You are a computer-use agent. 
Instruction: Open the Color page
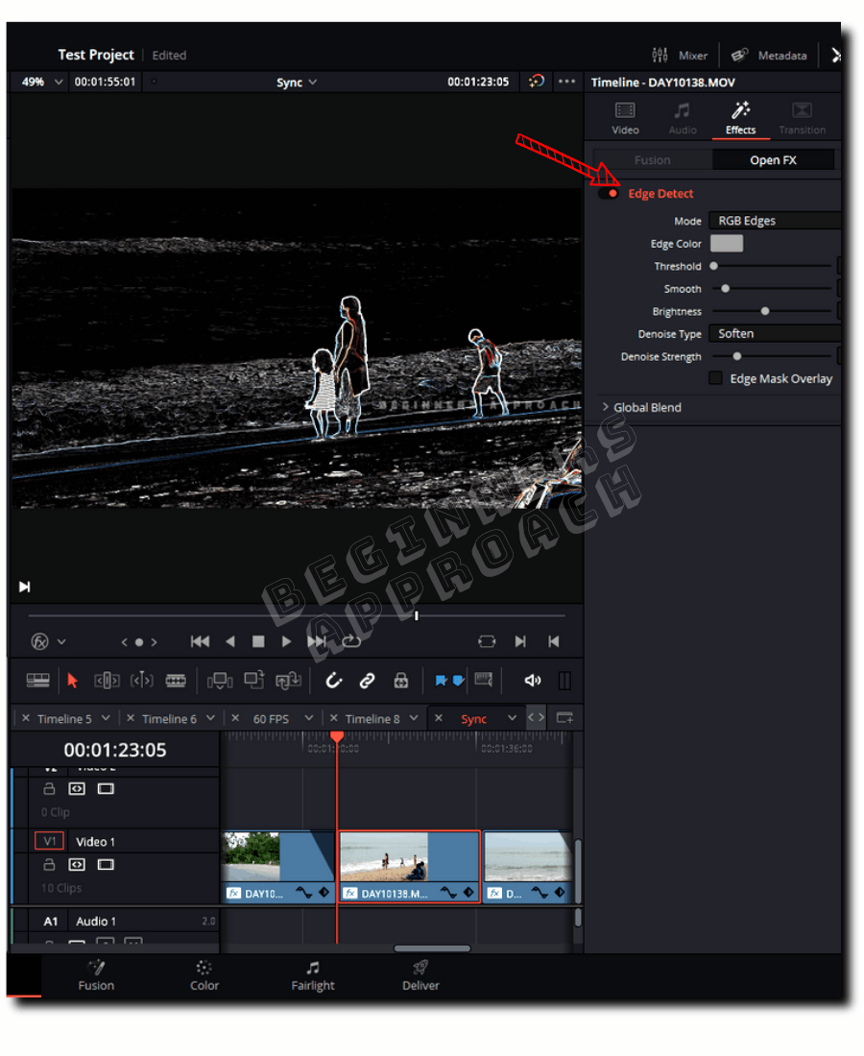pos(204,976)
